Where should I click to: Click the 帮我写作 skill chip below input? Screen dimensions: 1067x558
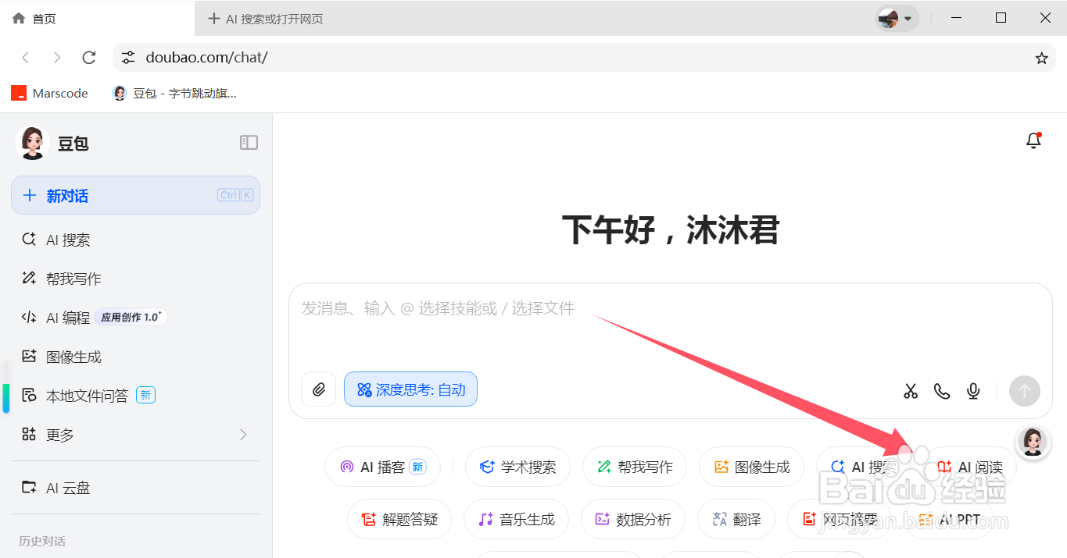pos(635,467)
